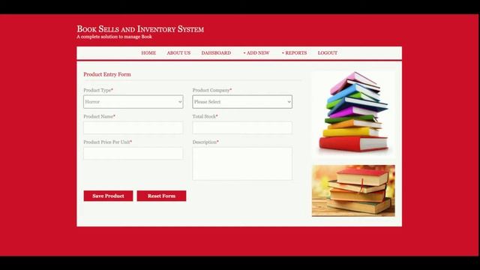This screenshot has height=270, width=480.
Task: Click the Save Product button
Action: (x=108, y=196)
